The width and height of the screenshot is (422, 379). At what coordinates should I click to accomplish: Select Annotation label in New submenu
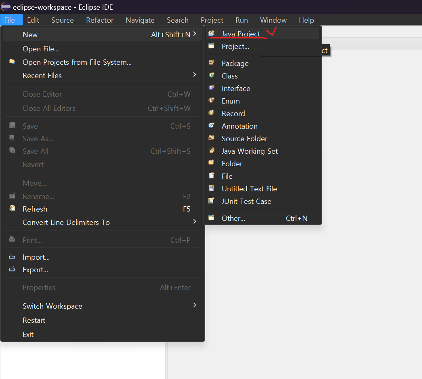[240, 126]
